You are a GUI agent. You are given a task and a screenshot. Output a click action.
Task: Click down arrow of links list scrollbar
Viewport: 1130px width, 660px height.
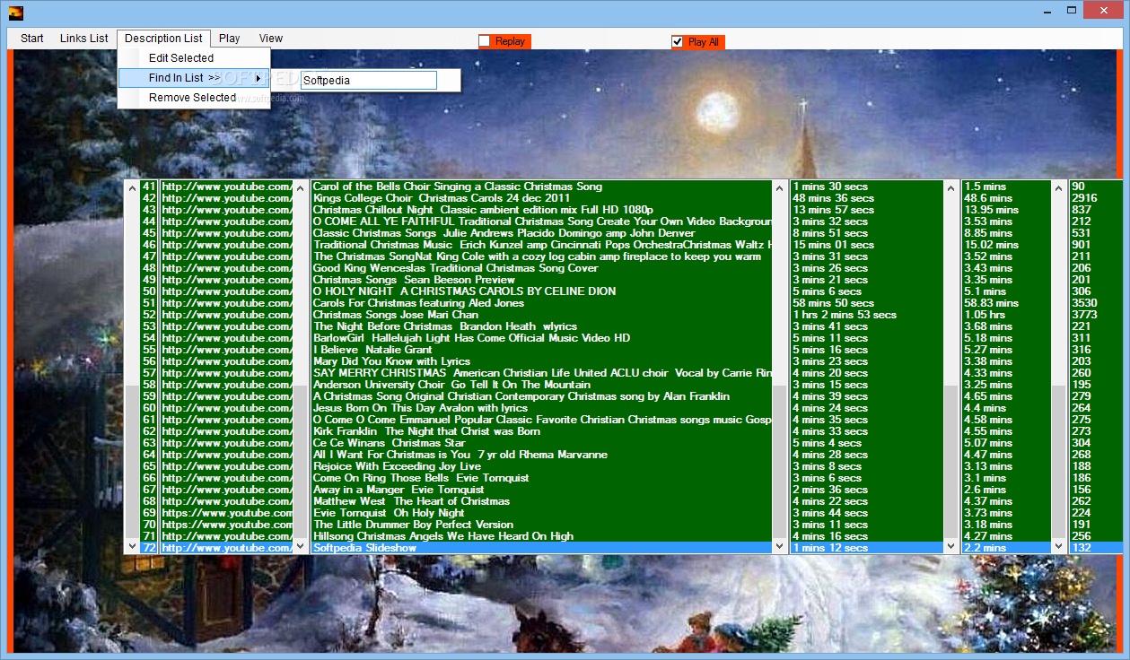click(x=301, y=546)
